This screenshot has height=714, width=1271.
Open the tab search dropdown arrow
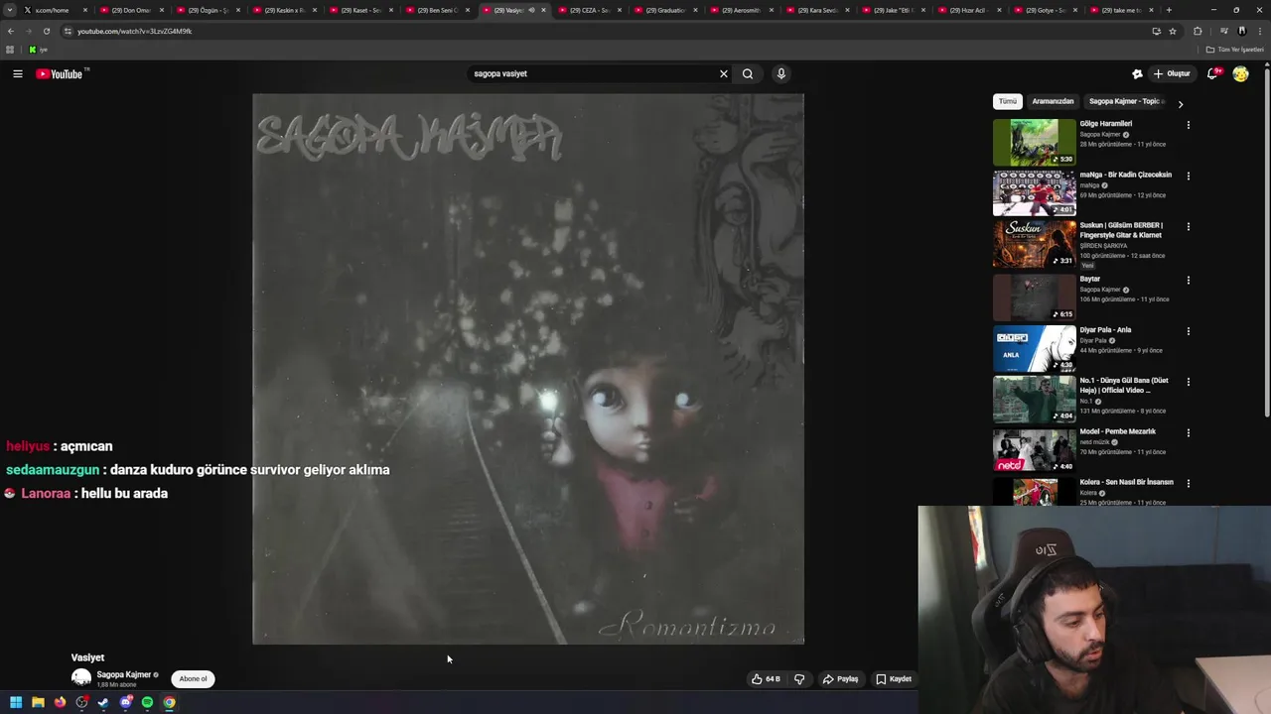tap(10, 10)
